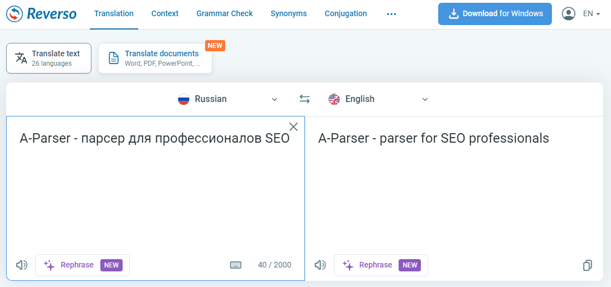611x287 pixels.
Task: Click the Reverso logo
Action: (x=42, y=14)
